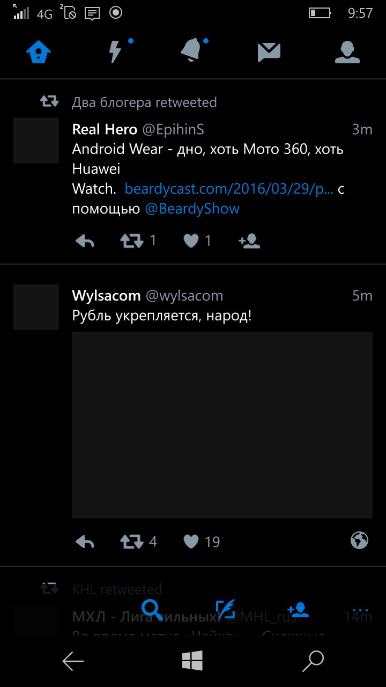
Task: Open the beardycast.com link
Action: click(x=229, y=189)
